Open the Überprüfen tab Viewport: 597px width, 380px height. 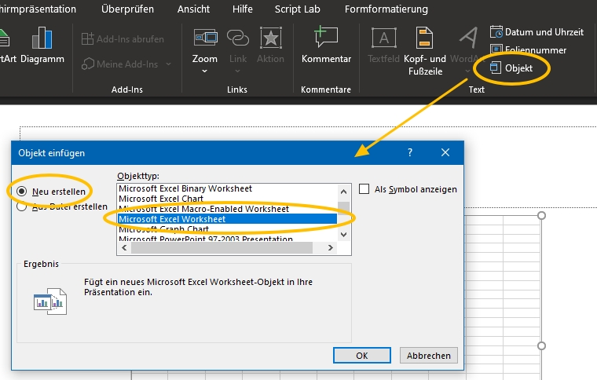pos(127,9)
